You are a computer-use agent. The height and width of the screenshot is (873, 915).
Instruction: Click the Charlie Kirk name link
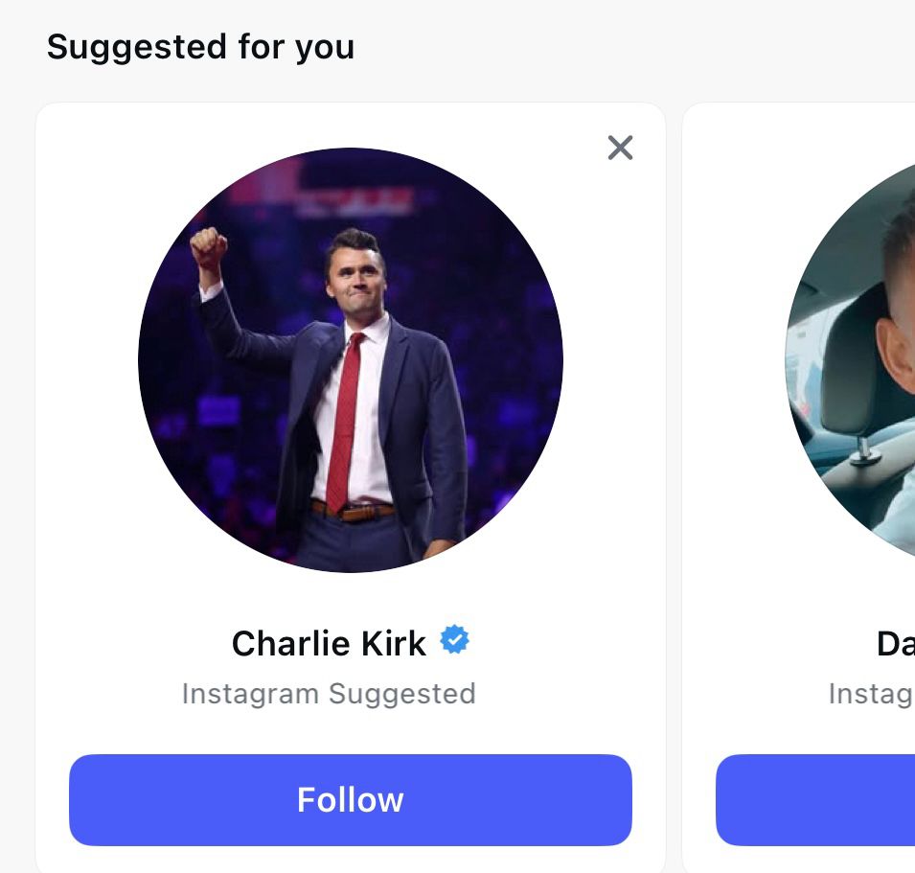(x=329, y=643)
